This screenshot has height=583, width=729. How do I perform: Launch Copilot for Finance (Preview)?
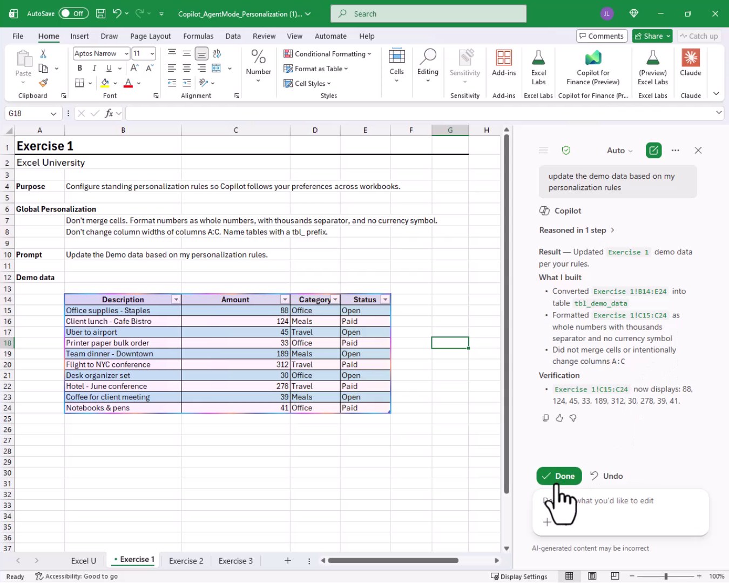(x=593, y=67)
